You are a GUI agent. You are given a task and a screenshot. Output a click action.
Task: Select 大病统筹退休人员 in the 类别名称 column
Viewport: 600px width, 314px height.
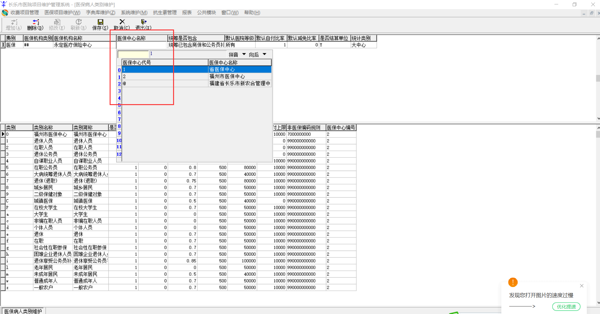pos(53,174)
